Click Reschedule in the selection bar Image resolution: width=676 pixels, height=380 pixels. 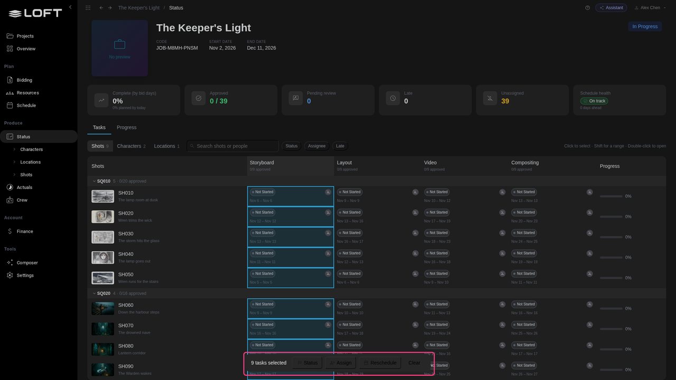(x=380, y=363)
